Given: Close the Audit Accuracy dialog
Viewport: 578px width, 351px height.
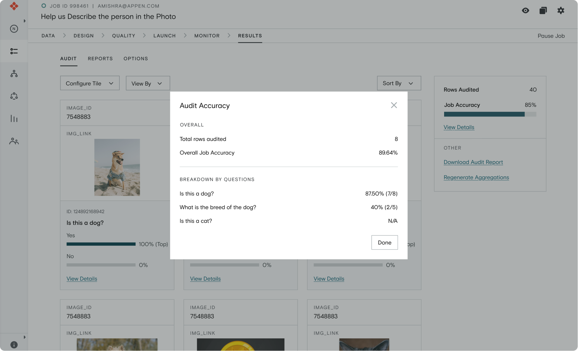Looking at the screenshot, I should coord(394,105).
